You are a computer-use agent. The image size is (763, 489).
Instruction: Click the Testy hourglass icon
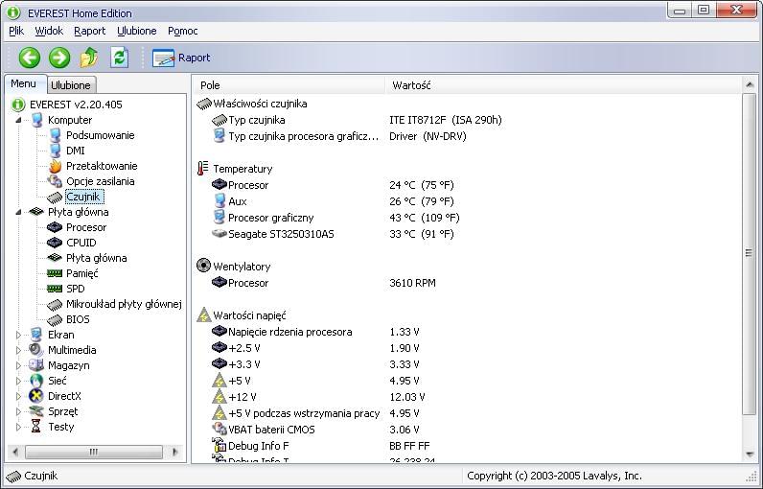tap(36, 427)
